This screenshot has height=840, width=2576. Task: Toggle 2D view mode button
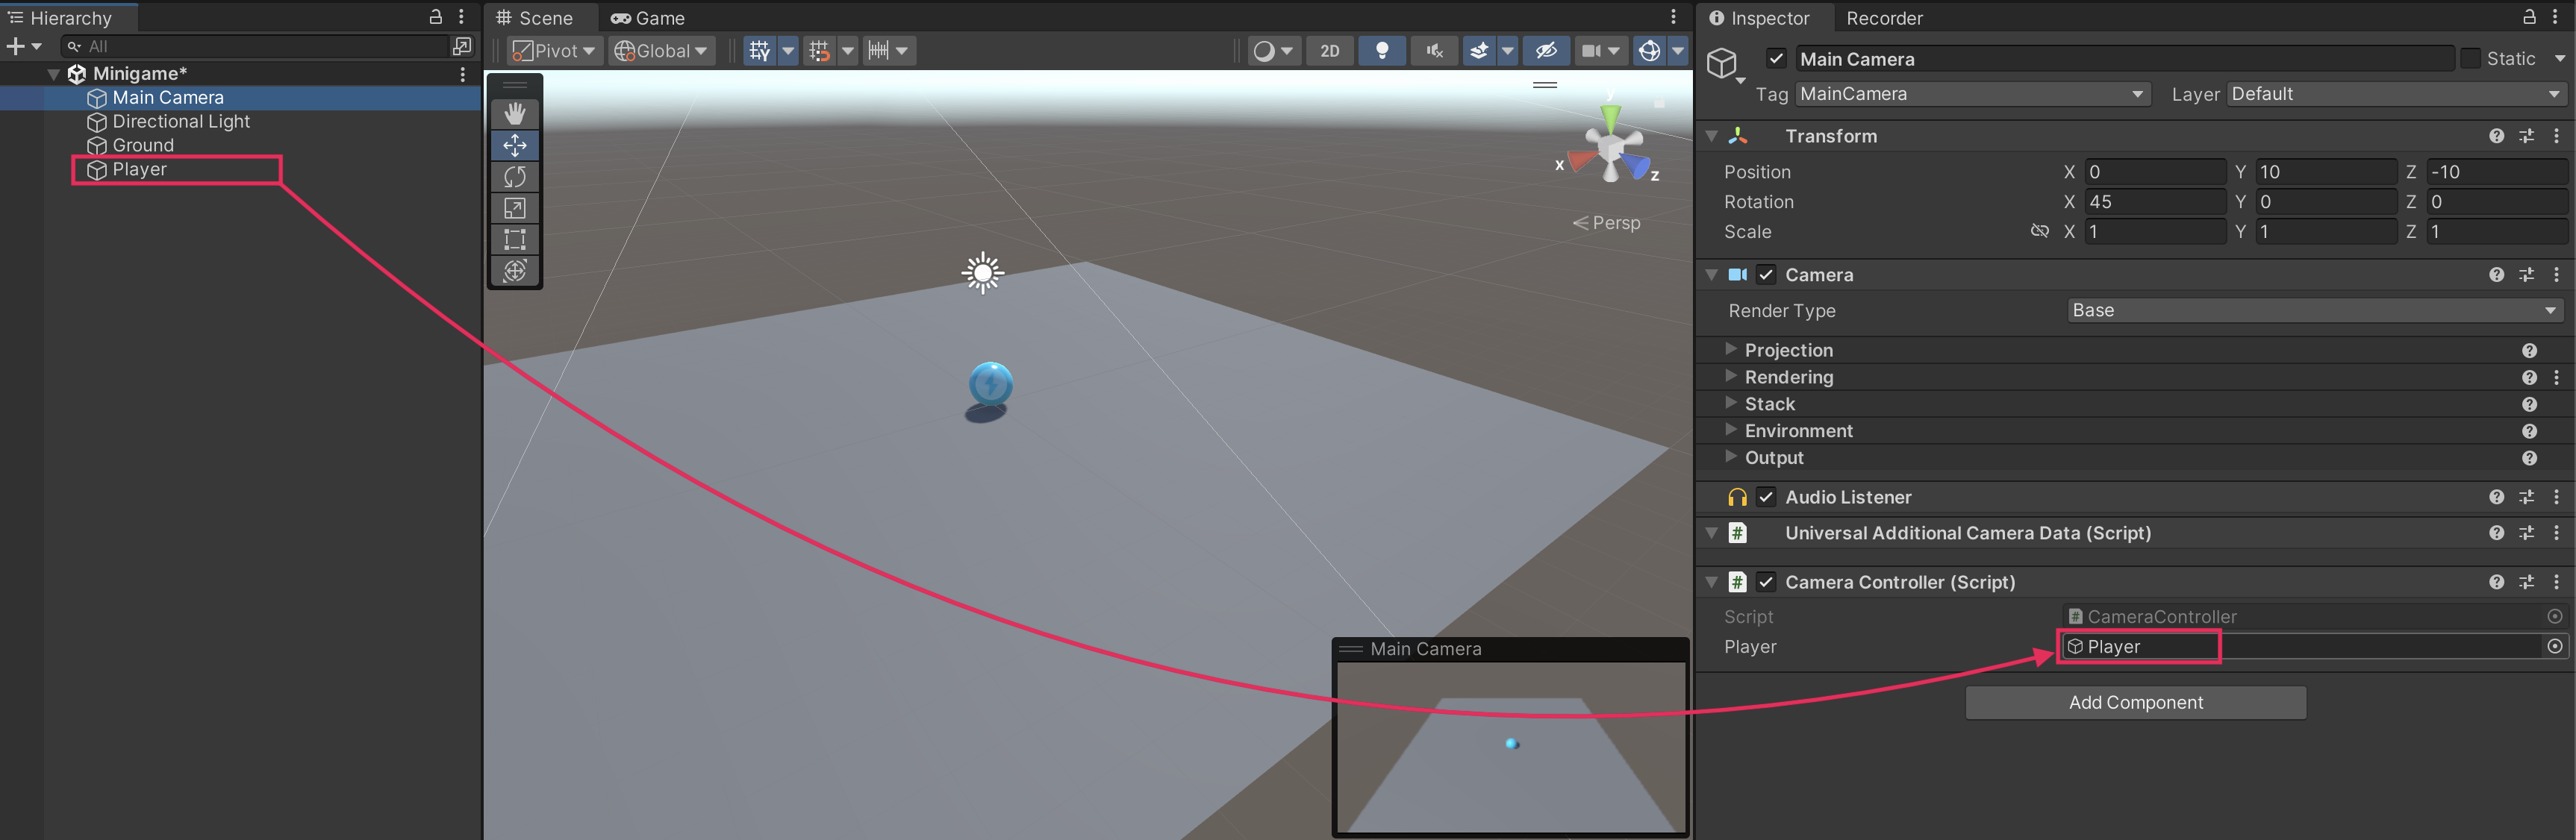[x=1329, y=51]
